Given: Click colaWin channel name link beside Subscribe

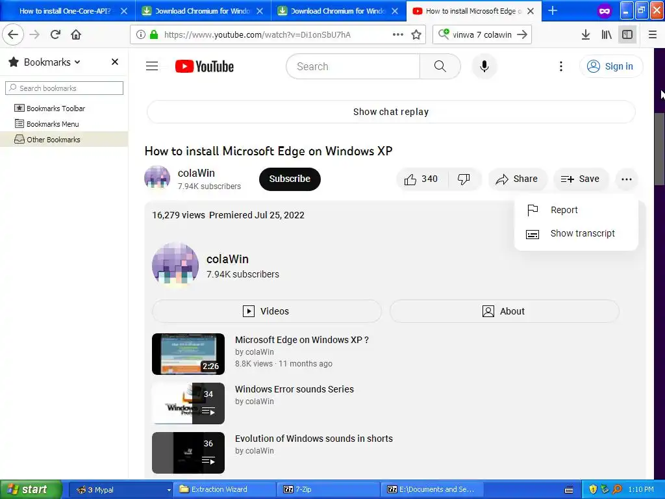Looking at the screenshot, I should (x=196, y=173).
